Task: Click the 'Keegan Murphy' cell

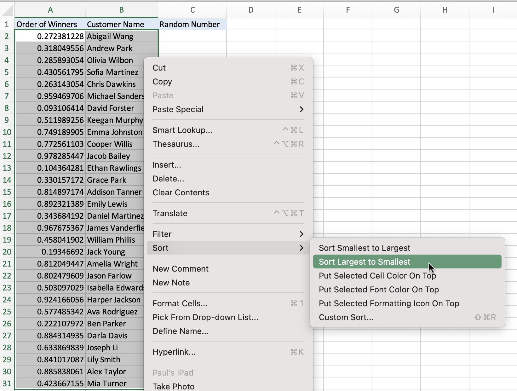Action: pyautogui.click(x=115, y=120)
